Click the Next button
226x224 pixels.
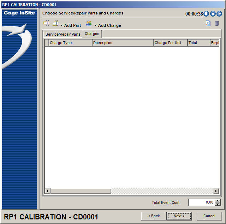[179, 216]
